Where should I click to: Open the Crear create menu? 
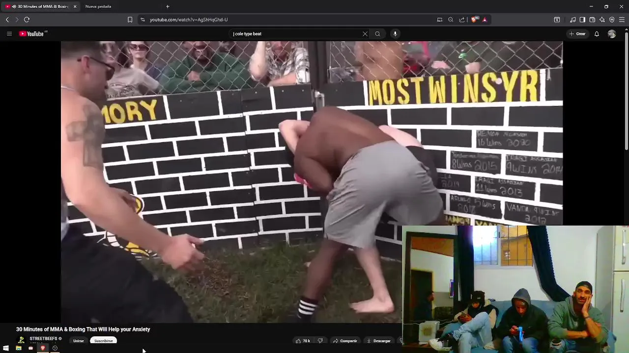pyautogui.click(x=577, y=34)
